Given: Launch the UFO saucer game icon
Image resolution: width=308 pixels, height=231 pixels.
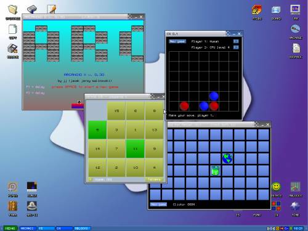Looking at the screenshot, I should point(32,206).
